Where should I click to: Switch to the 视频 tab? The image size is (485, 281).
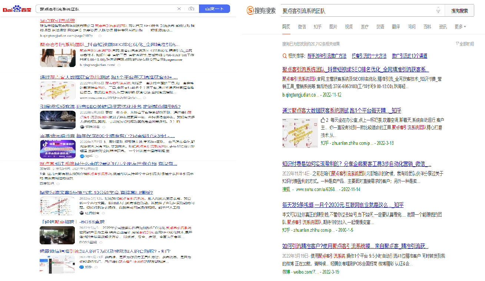coord(349,27)
